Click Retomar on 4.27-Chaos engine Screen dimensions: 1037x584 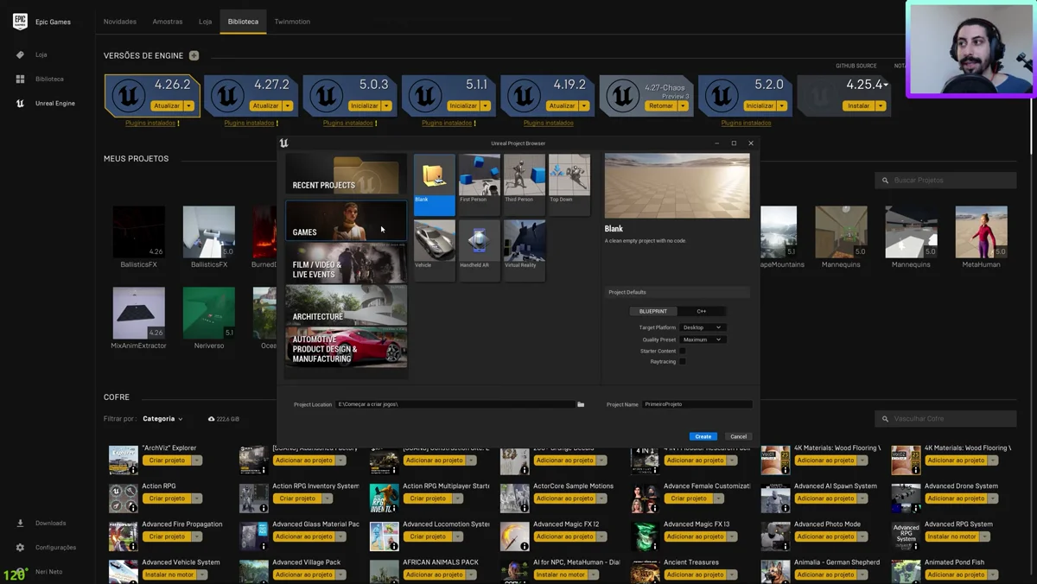pos(661,106)
